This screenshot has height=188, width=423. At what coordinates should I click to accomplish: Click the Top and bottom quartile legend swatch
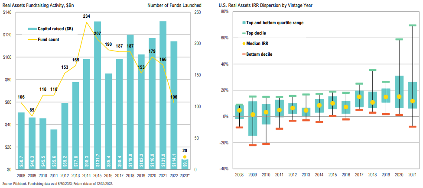243,22
